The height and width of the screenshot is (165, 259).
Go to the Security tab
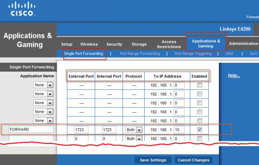click(x=114, y=44)
